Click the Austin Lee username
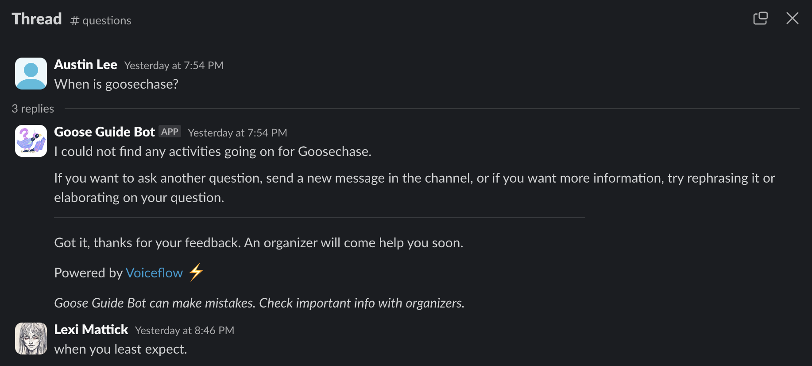The width and height of the screenshot is (812, 366). click(x=85, y=65)
